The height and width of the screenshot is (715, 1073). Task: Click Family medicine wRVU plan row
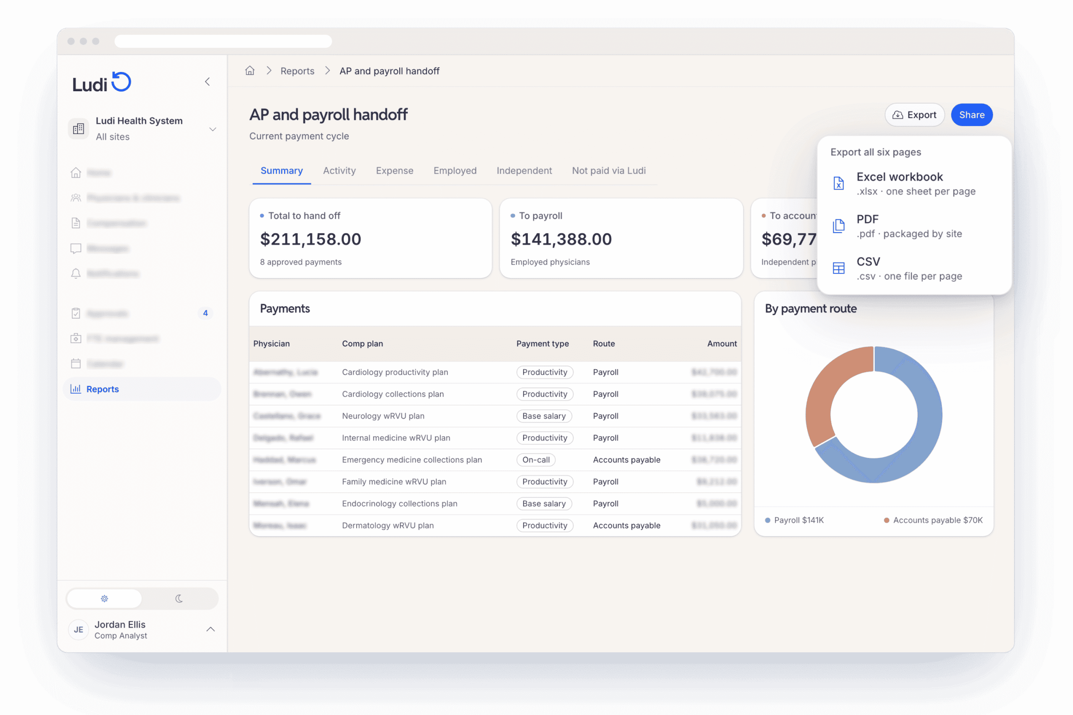click(495, 481)
